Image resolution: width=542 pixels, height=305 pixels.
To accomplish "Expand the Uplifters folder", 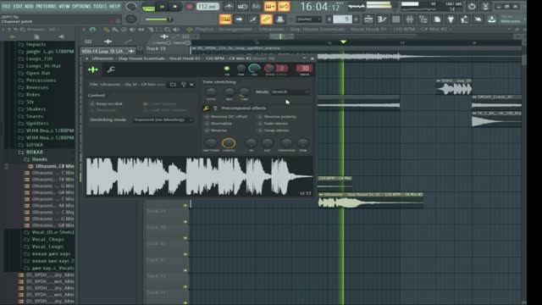I will click(x=37, y=124).
